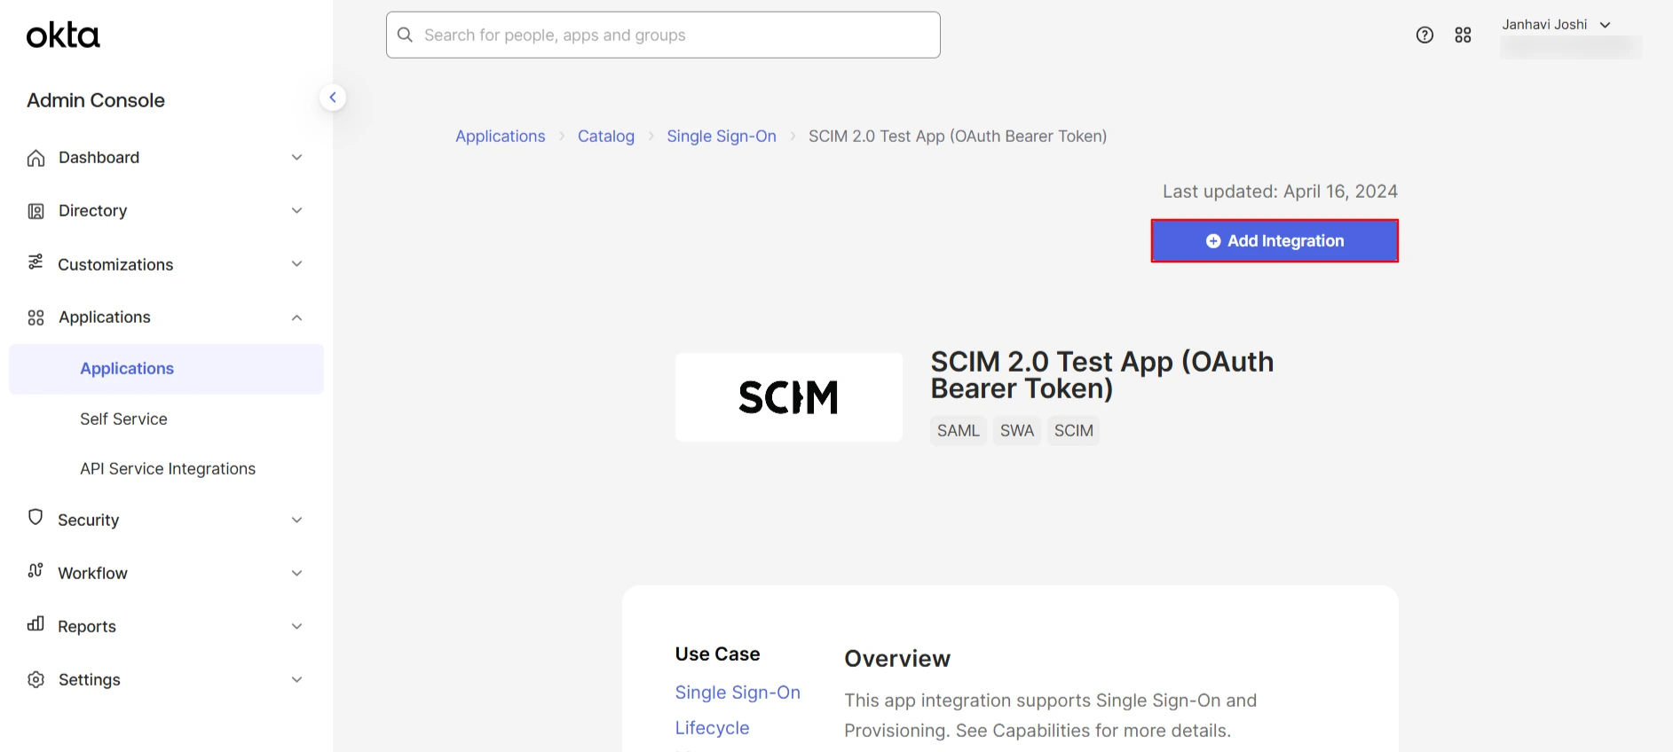1673x752 pixels.
Task: Collapse the Applications chevron
Action: click(x=297, y=317)
